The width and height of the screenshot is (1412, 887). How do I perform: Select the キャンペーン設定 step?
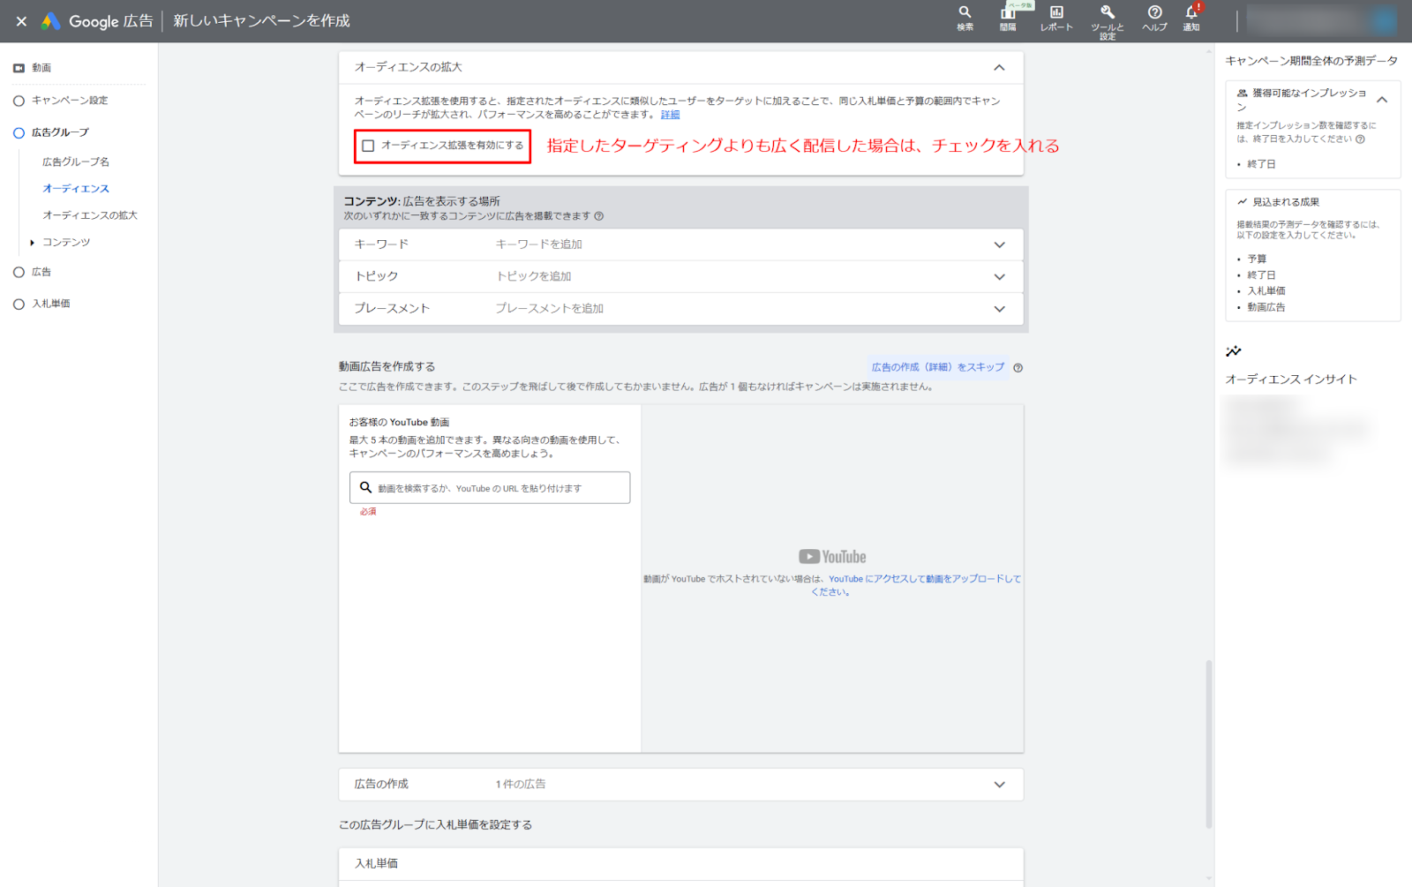[x=70, y=101]
